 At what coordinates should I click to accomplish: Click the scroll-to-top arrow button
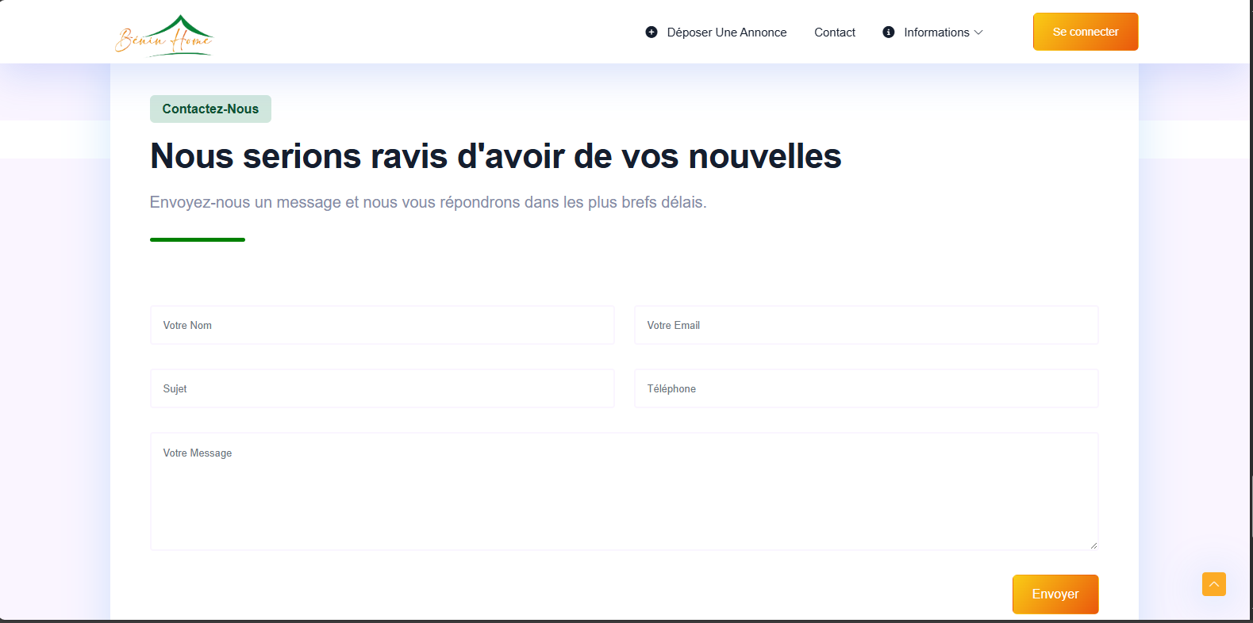[x=1213, y=584]
